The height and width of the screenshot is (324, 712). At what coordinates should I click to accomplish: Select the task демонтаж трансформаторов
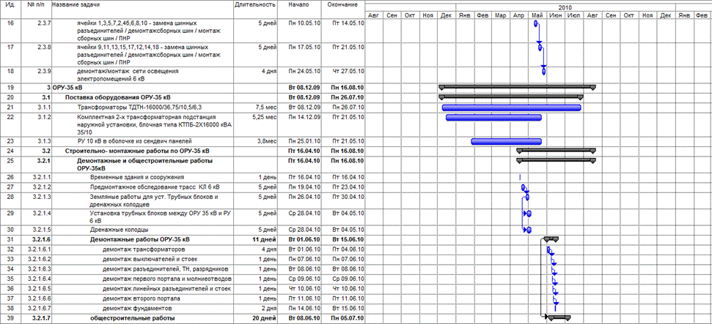[x=143, y=249]
